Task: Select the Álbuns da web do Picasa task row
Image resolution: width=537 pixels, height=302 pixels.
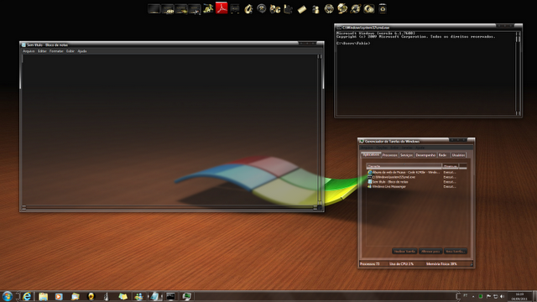Action: pyautogui.click(x=412, y=172)
